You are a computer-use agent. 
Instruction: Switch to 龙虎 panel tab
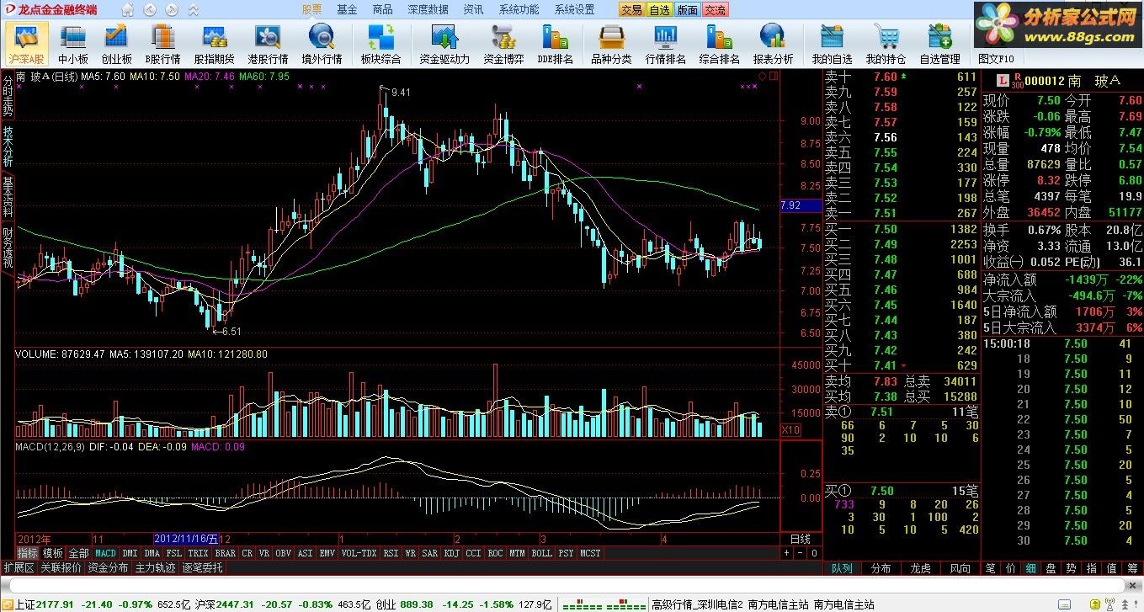point(920,568)
